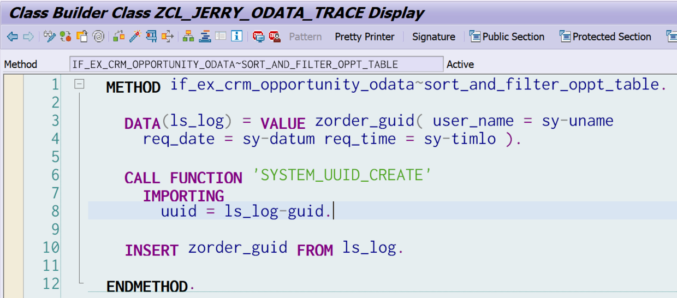Click the greyed Forward arrow icon
The image size is (677, 298).
click(x=28, y=37)
